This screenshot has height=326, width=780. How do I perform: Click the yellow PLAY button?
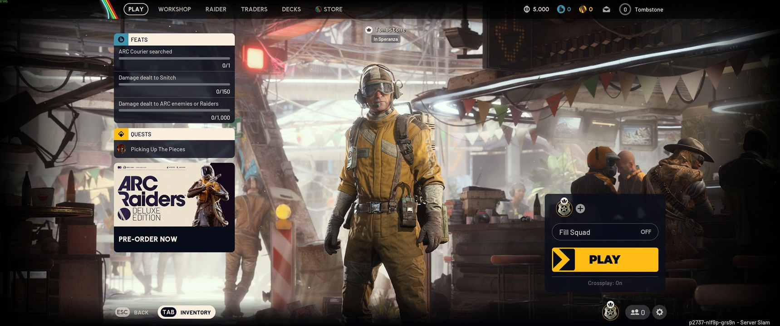pyautogui.click(x=605, y=260)
